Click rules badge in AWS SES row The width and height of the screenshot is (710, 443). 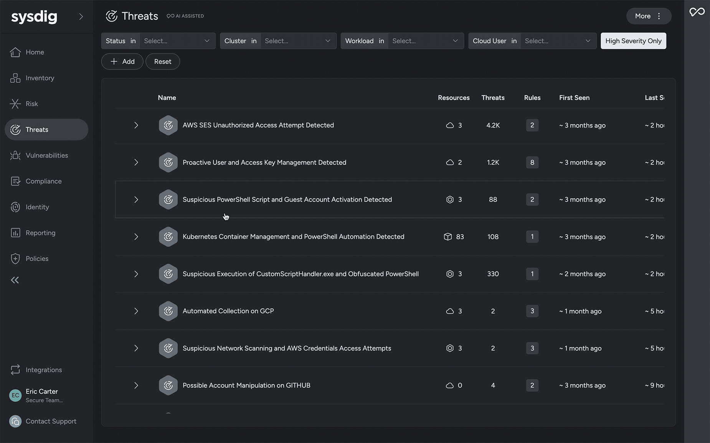(532, 125)
